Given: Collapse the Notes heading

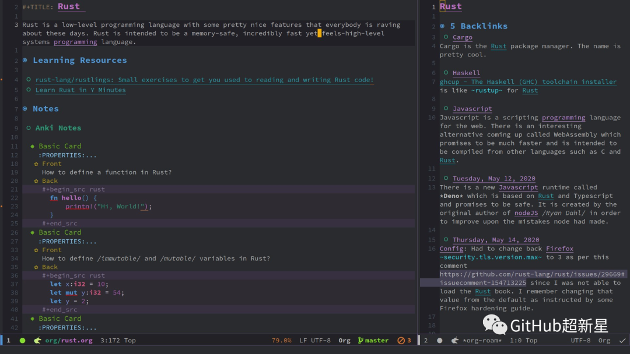Looking at the screenshot, I should pos(25,109).
